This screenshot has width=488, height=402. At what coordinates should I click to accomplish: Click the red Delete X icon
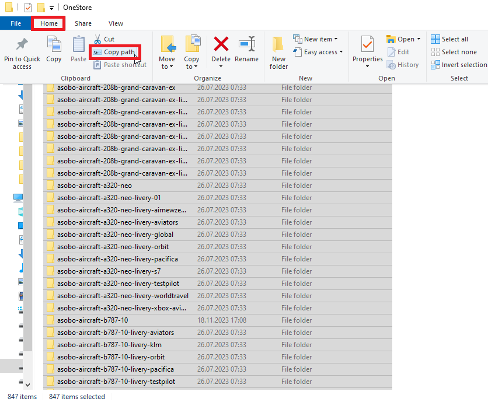tap(221, 44)
